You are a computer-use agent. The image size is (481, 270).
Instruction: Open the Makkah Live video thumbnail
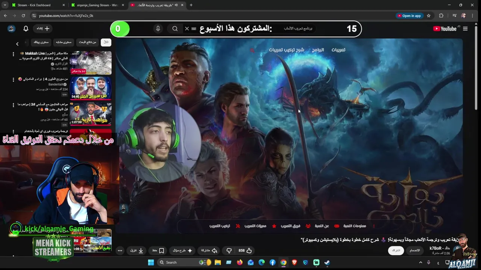(91, 63)
